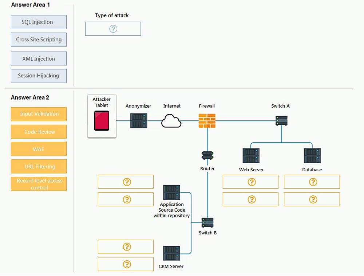This screenshot has width=364, height=276.
Task: Click the Database server icon
Action: tap(312, 156)
